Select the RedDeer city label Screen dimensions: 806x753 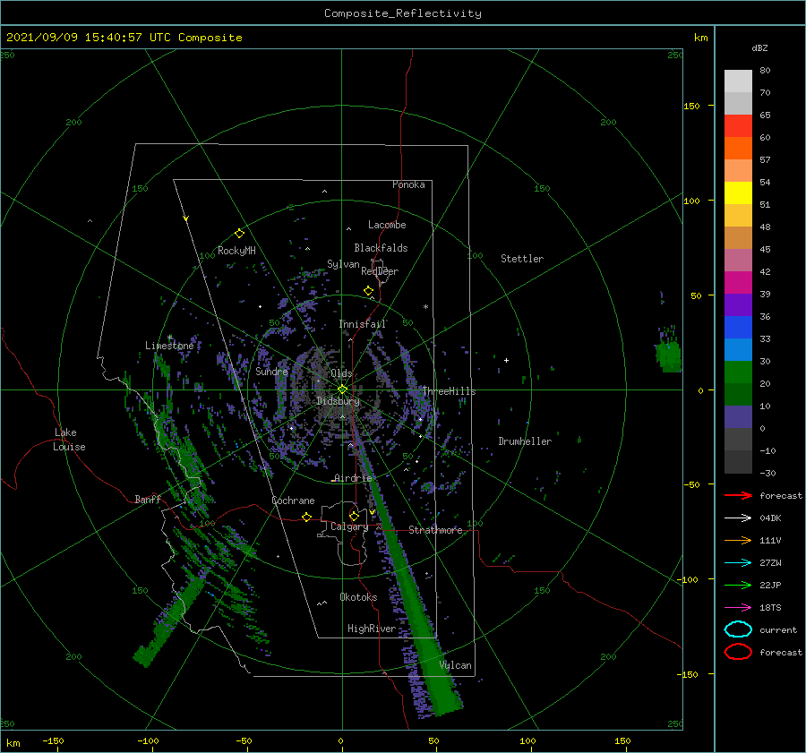[380, 271]
